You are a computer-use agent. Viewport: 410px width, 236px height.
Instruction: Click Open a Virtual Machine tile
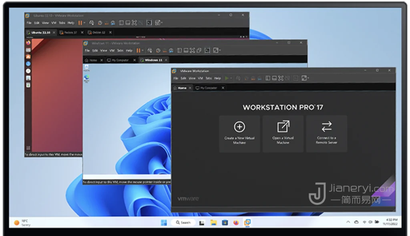coord(283,134)
